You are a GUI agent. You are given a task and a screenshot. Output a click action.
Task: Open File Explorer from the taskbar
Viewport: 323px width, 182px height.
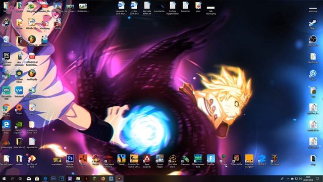tap(78, 178)
